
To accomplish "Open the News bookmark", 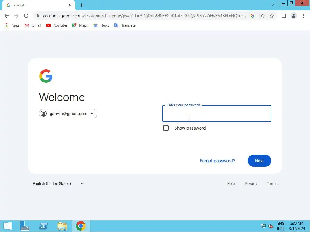I will (101, 25).
